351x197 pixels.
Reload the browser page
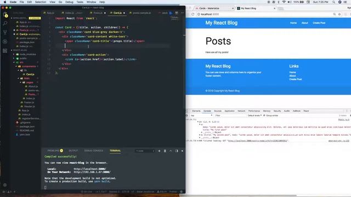193,14
